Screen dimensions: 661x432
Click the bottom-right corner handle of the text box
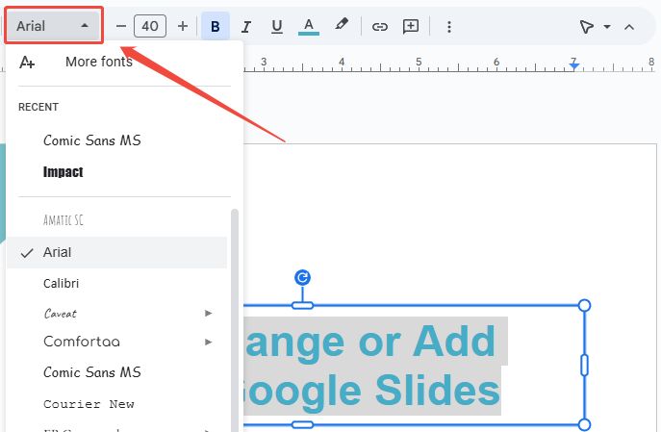click(584, 424)
